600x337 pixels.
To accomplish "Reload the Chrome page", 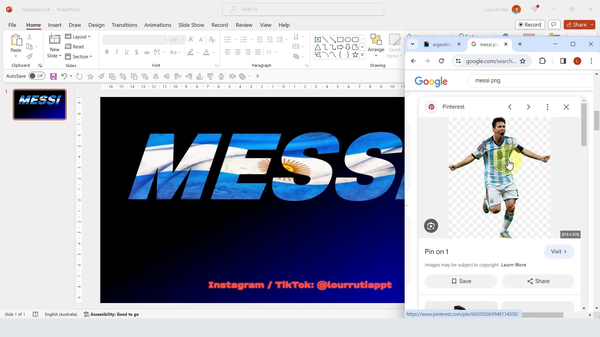I will [x=441, y=61].
